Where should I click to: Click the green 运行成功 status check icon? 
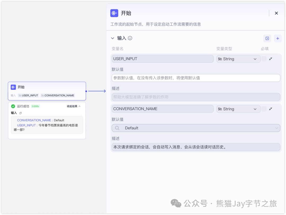click(x=13, y=106)
